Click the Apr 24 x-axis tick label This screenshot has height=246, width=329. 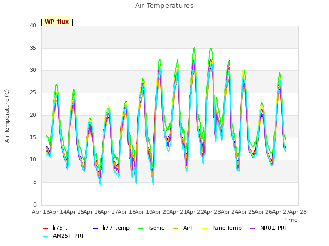[229, 212]
